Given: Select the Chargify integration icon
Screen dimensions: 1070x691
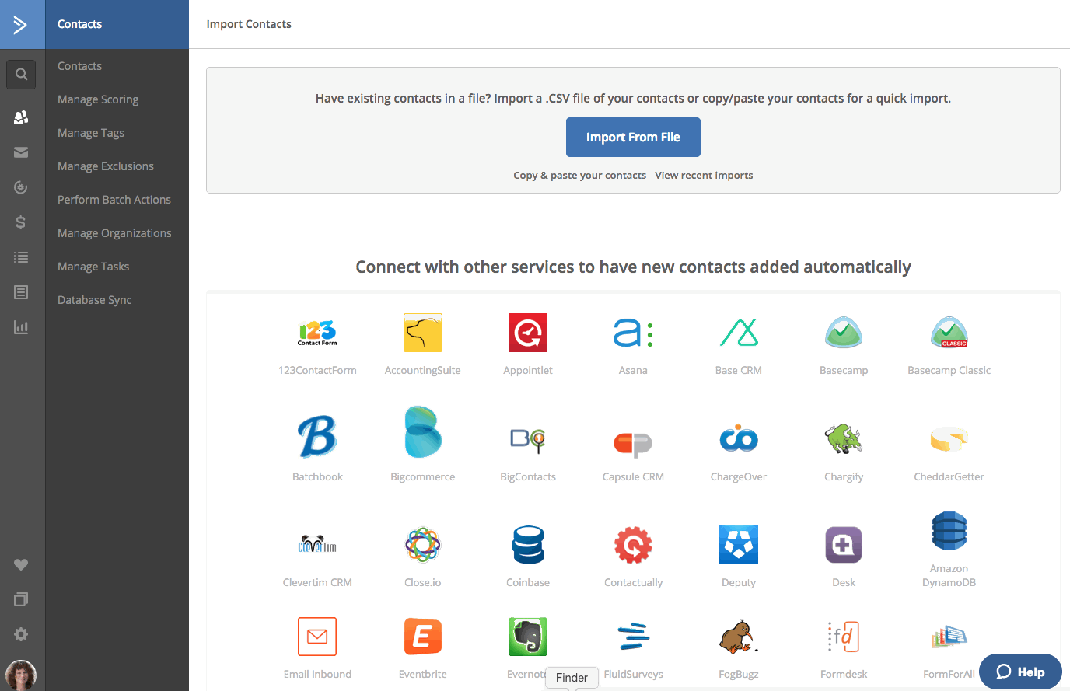Looking at the screenshot, I should click(844, 438).
